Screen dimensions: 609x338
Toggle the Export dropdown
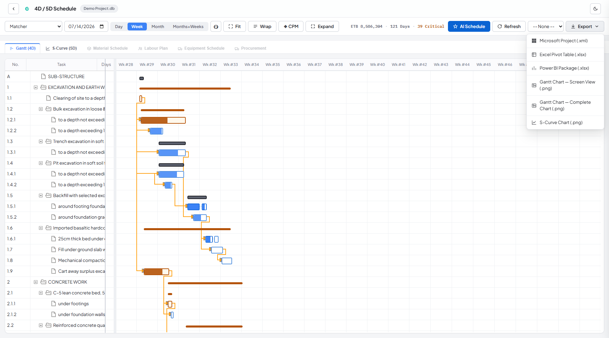tap(585, 26)
